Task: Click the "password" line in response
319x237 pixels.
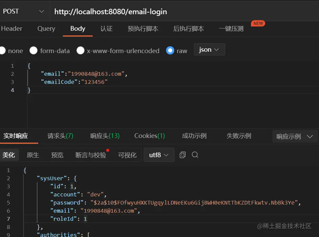Action: point(175,203)
